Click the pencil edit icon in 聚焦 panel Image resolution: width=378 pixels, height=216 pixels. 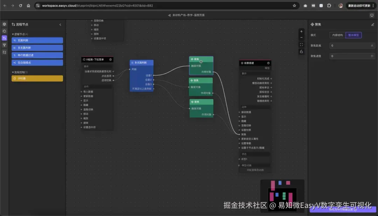coord(373,25)
